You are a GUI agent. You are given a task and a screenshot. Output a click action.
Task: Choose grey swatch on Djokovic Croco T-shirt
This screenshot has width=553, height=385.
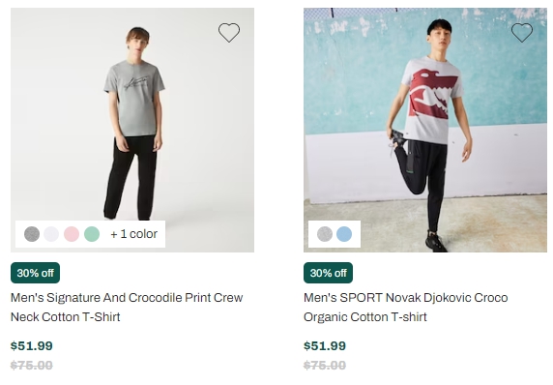[x=325, y=234]
